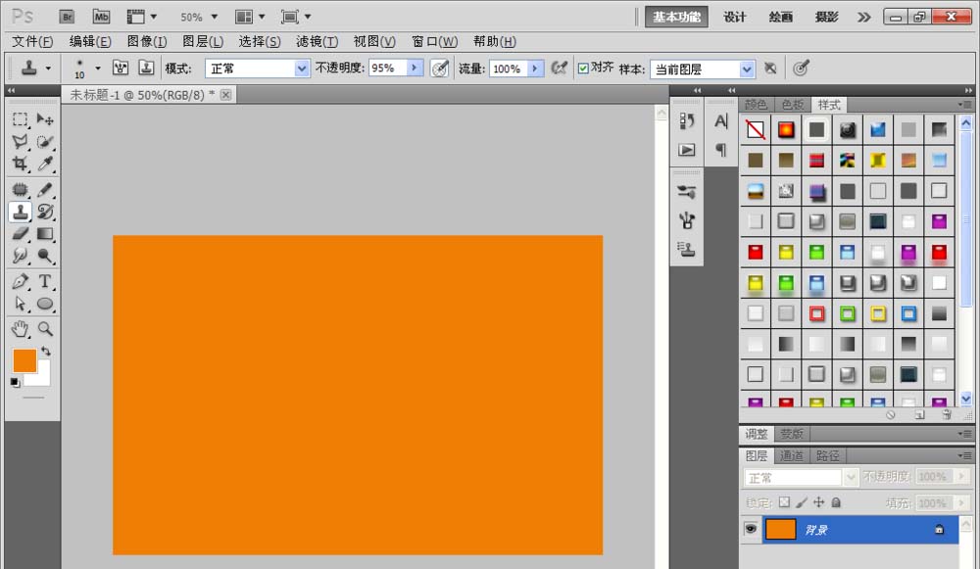
Task: Click the orange foreground color swatch
Action: point(24,360)
